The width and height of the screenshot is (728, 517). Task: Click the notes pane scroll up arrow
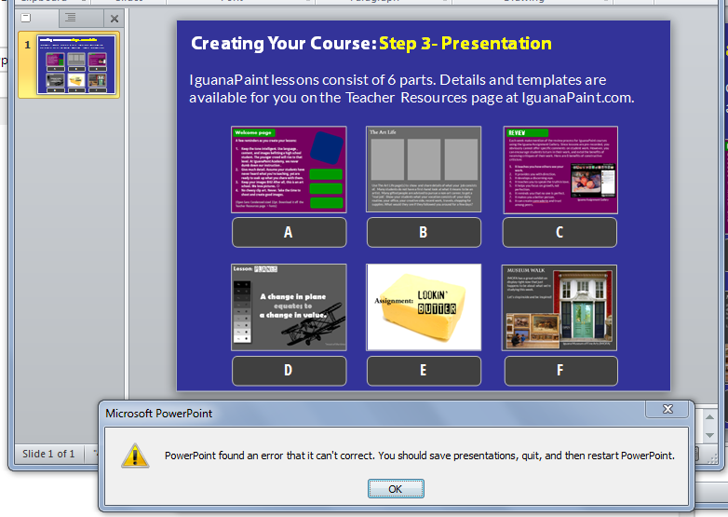click(709, 417)
